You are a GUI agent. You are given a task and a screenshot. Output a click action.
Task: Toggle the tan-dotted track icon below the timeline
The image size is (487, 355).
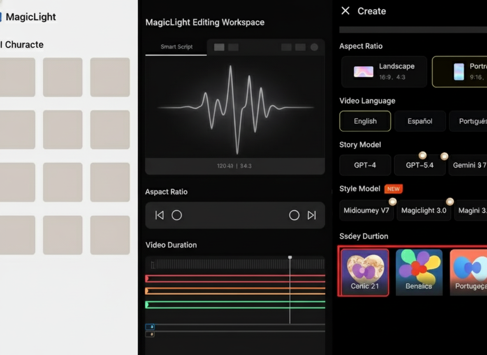[x=150, y=334]
